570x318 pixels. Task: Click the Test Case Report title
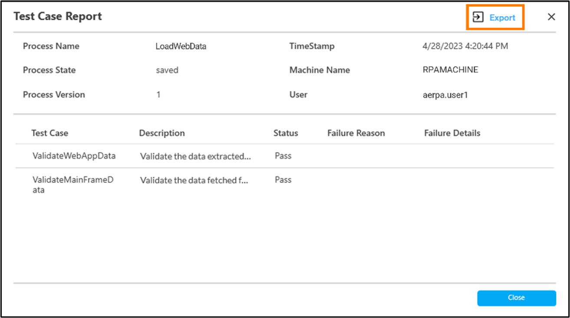pos(58,16)
